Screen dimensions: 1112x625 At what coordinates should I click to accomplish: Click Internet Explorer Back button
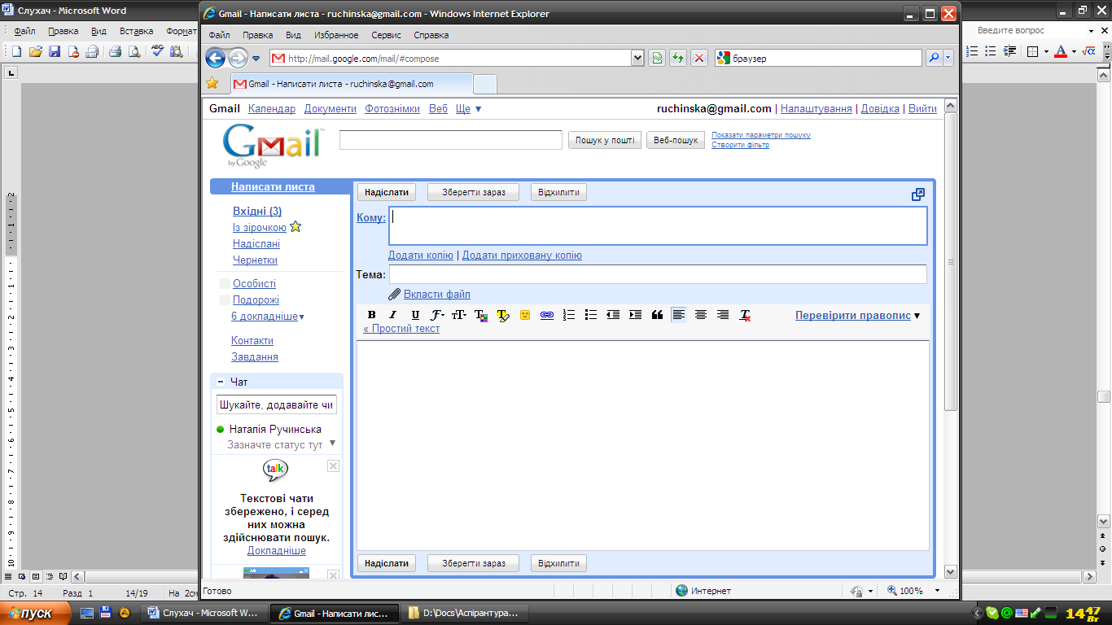click(215, 58)
